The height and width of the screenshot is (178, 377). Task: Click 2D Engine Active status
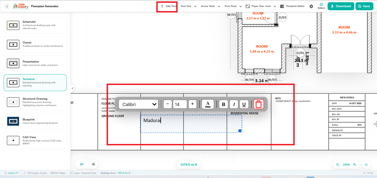pos(35,173)
